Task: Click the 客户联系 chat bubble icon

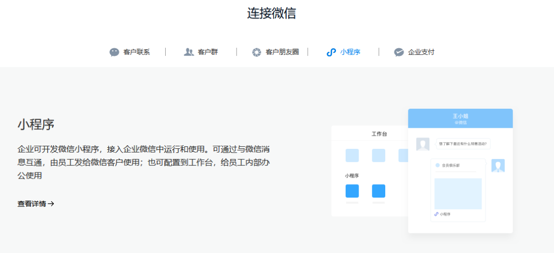Action: [x=114, y=52]
